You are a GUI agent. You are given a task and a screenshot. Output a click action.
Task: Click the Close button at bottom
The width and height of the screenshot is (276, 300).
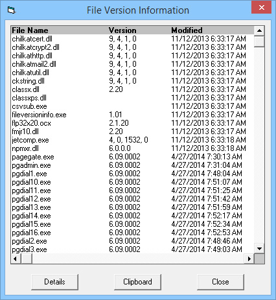[220, 282]
